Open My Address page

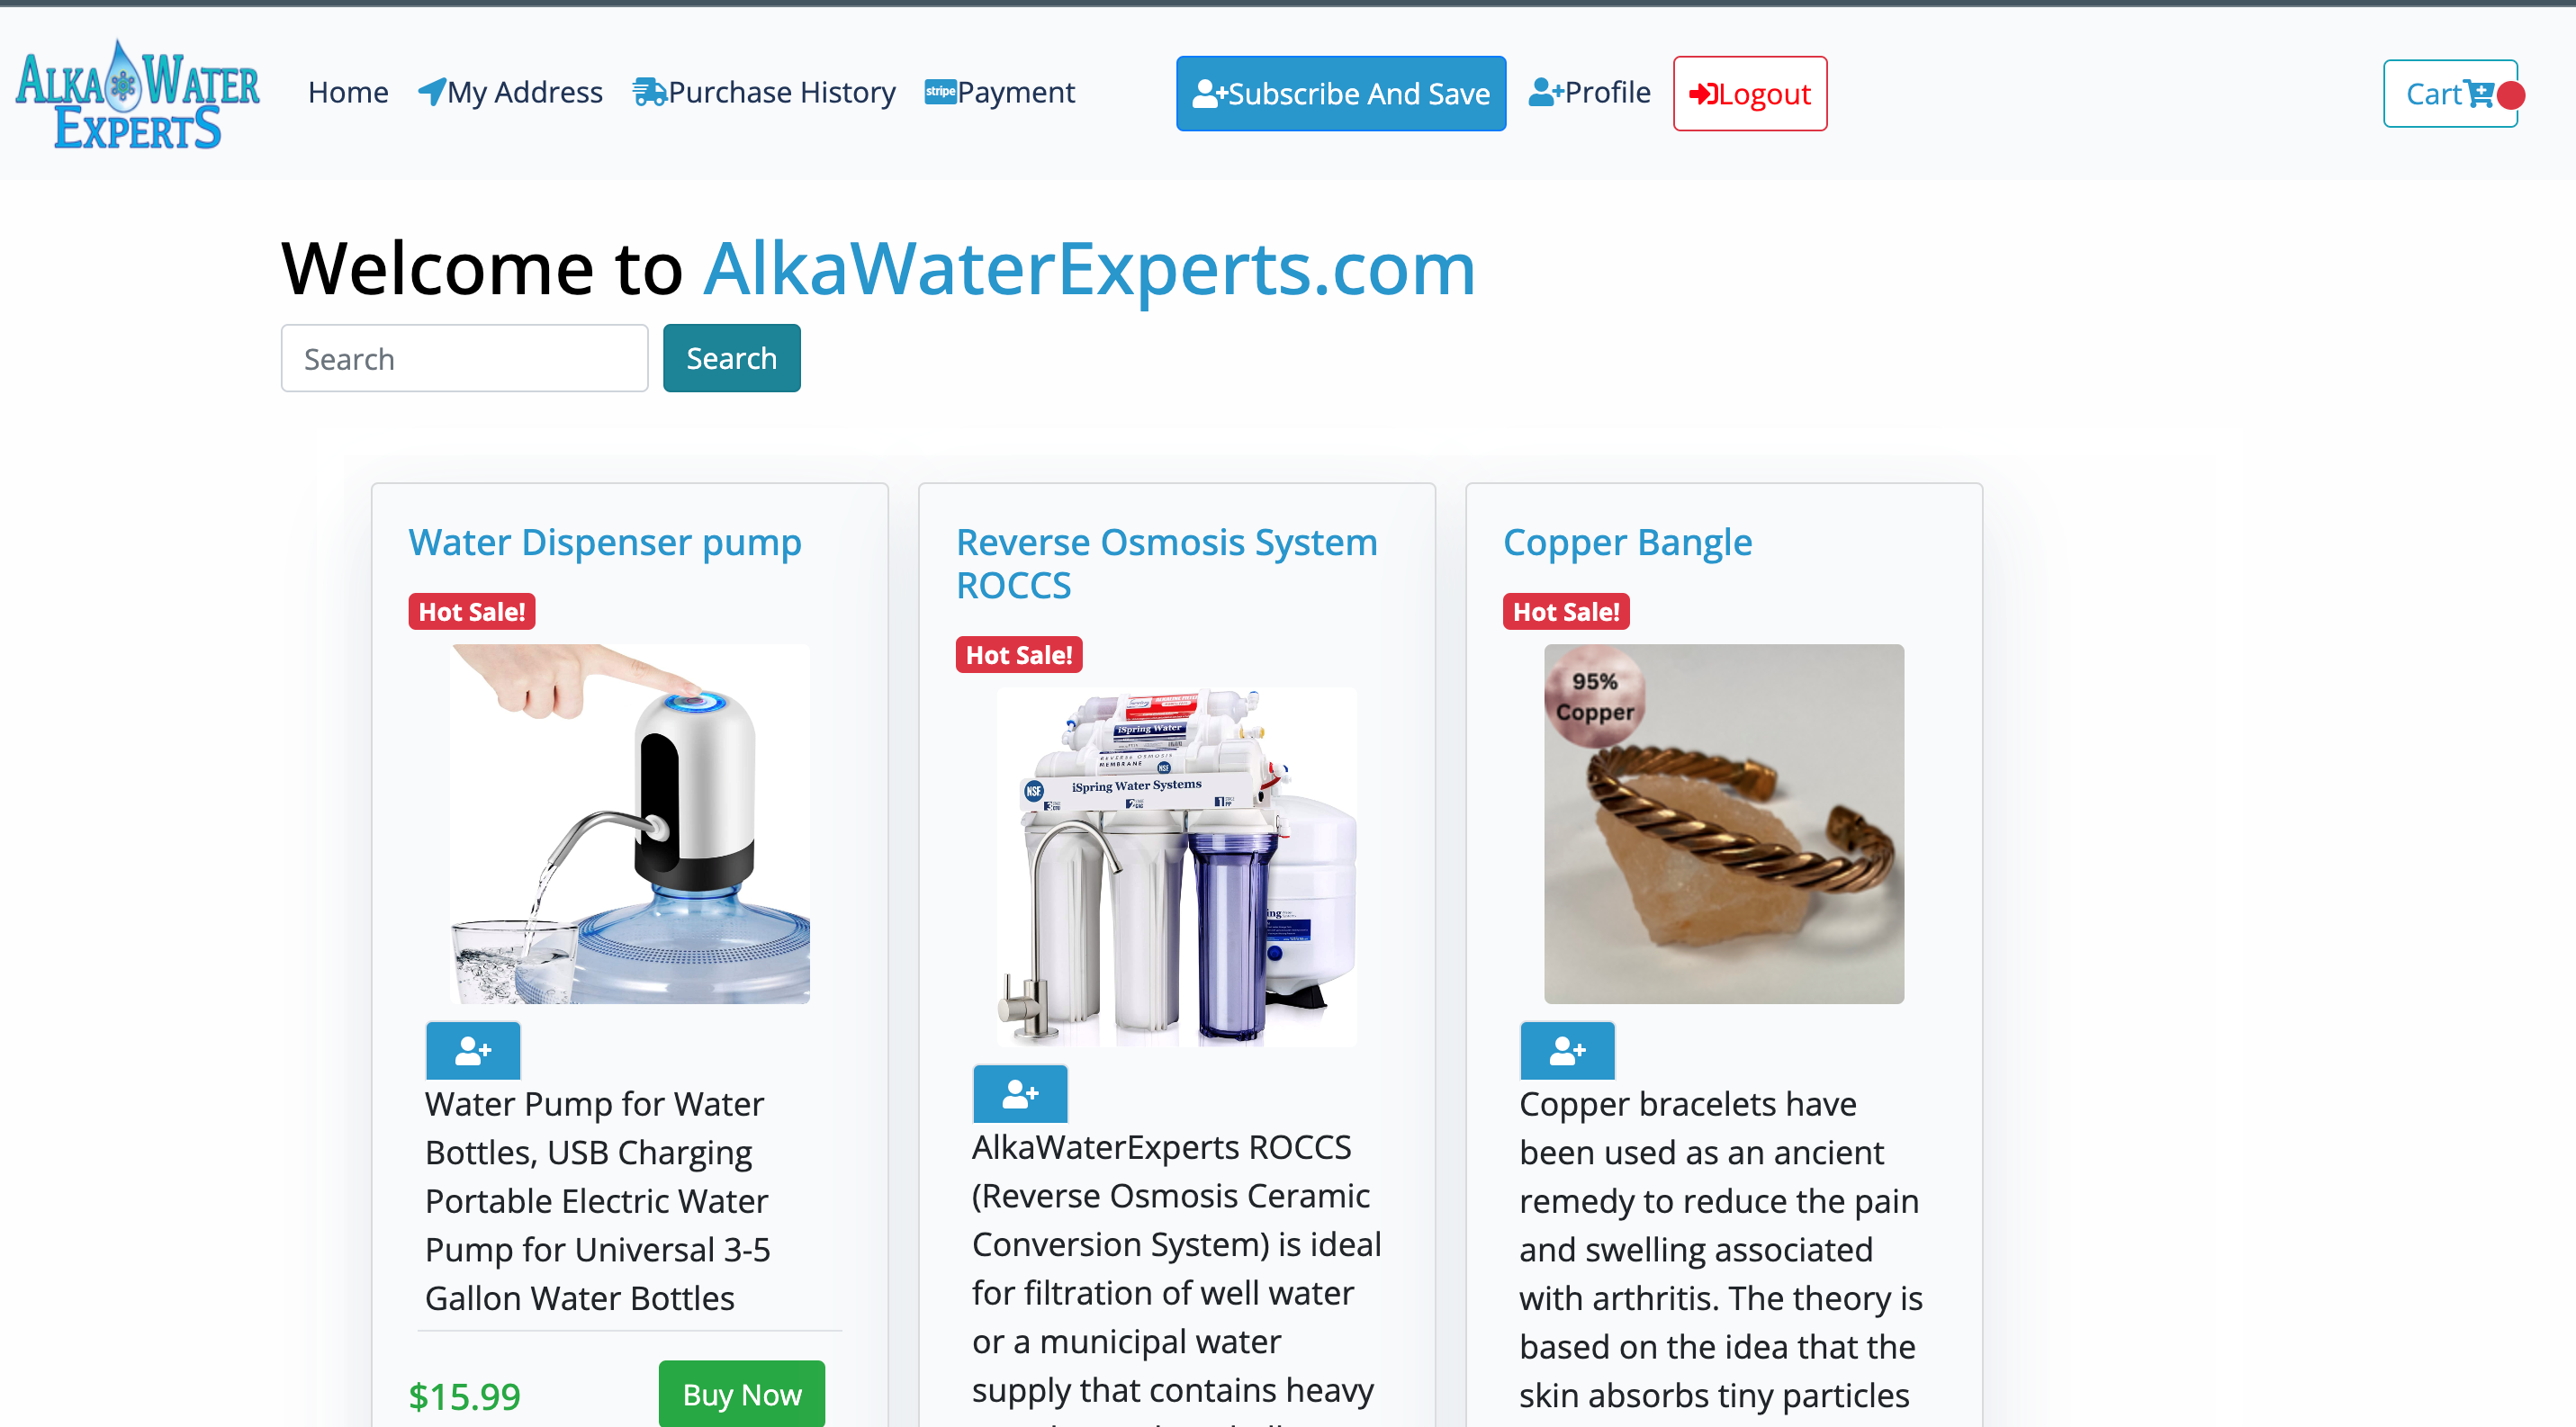pyautogui.click(x=510, y=92)
